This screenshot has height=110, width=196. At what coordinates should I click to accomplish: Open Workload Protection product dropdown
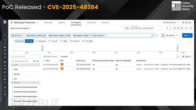pyautogui.click(x=25, y=23)
